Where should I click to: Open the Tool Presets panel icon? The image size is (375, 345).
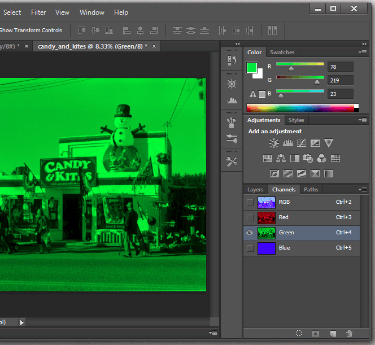(232, 161)
